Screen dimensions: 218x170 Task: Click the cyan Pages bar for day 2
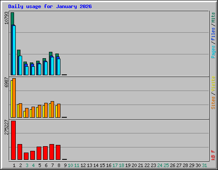coord(20,65)
